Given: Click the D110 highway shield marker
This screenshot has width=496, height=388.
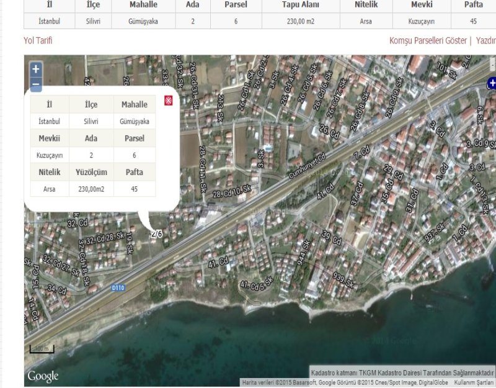Looking at the screenshot, I should [x=118, y=288].
